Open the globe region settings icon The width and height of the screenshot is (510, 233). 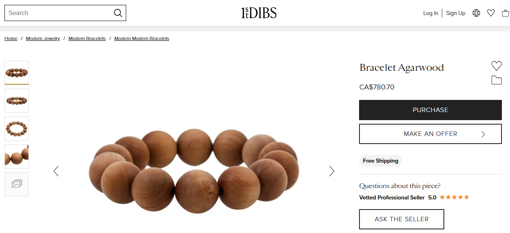click(476, 13)
